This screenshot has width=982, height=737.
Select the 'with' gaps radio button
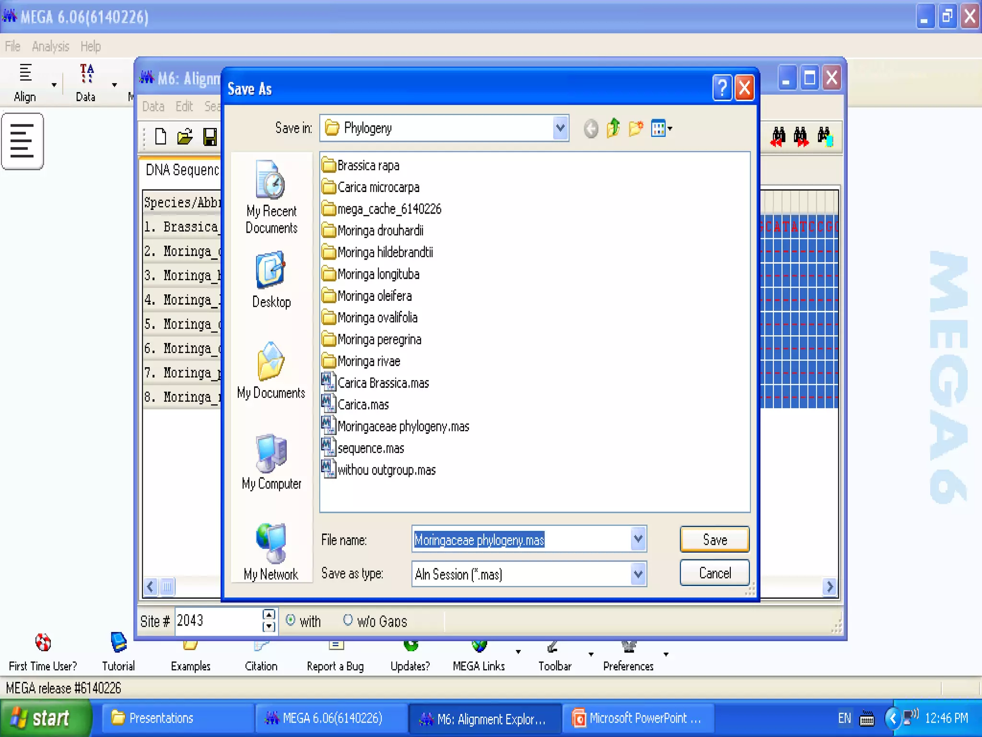pyautogui.click(x=290, y=620)
